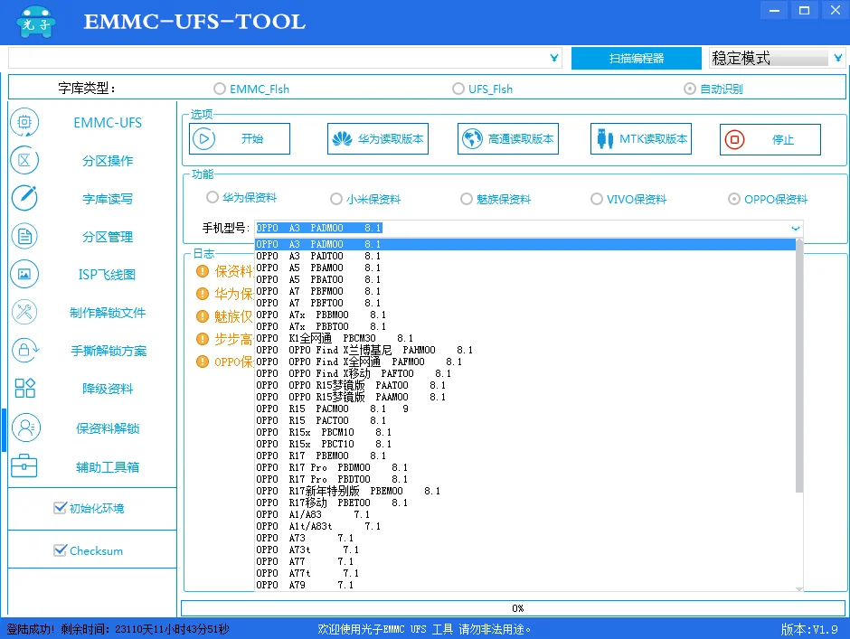
Task: Click the 辅助工具箱 toolbox icon
Action: (24, 466)
